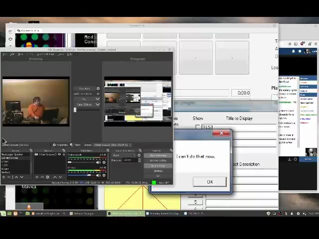Open the OBS File menu

(x=4, y=54)
